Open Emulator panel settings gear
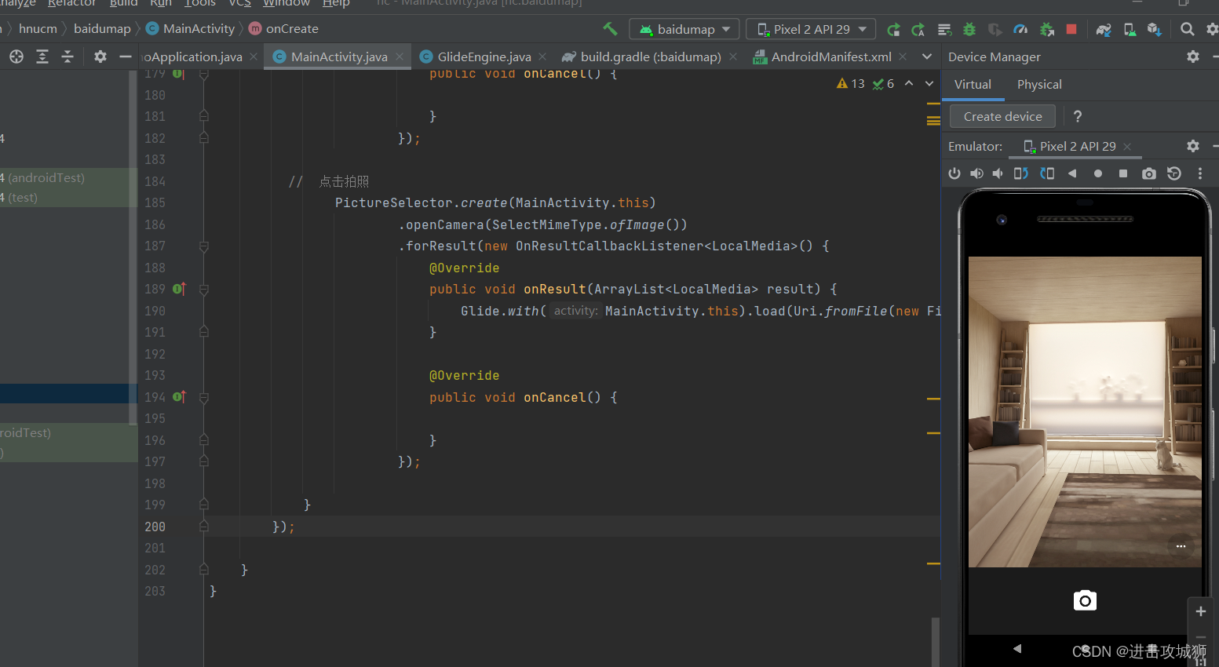Viewport: 1219px width, 667px height. [1193, 146]
